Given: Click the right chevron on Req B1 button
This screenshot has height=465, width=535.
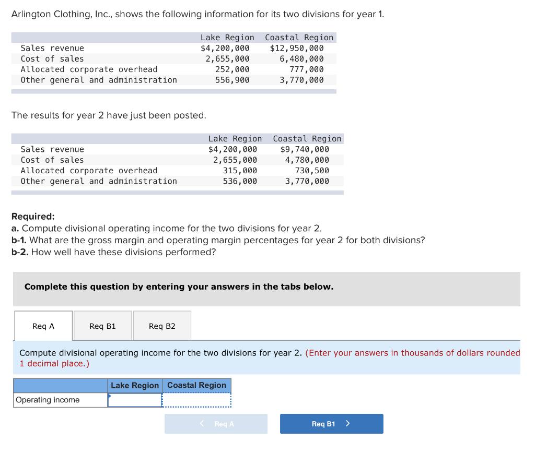Looking at the screenshot, I should [x=347, y=423].
